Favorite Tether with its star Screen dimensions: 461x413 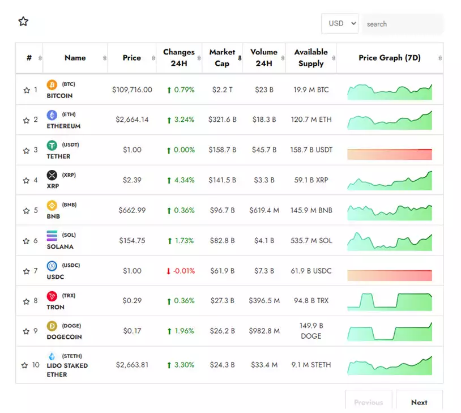[x=27, y=151]
